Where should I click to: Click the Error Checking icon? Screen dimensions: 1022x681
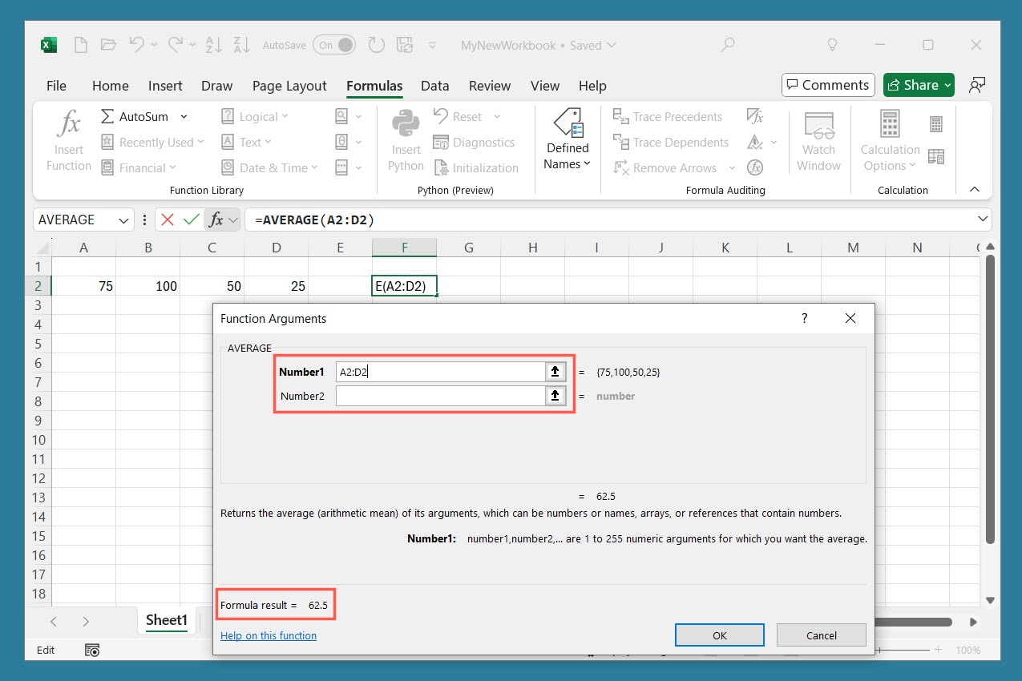click(755, 143)
